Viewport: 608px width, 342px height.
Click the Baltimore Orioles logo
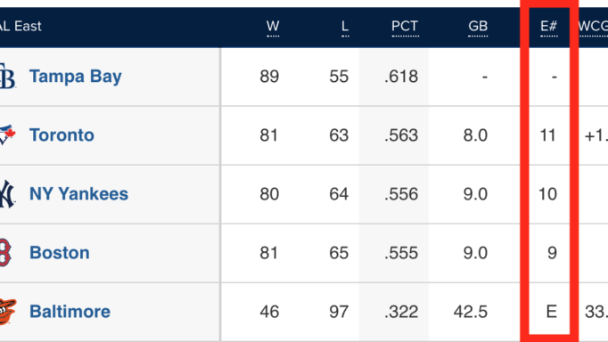pyautogui.click(x=8, y=311)
